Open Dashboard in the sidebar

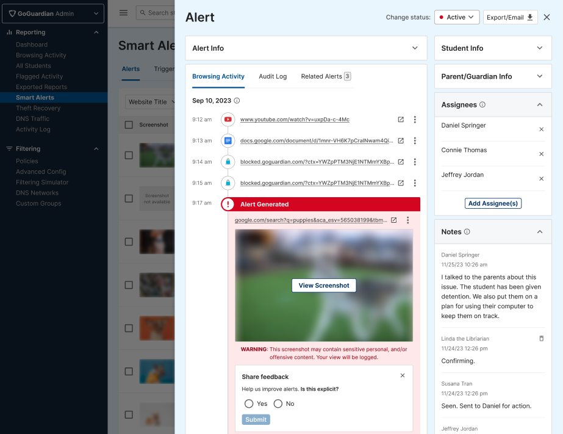point(32,45)
